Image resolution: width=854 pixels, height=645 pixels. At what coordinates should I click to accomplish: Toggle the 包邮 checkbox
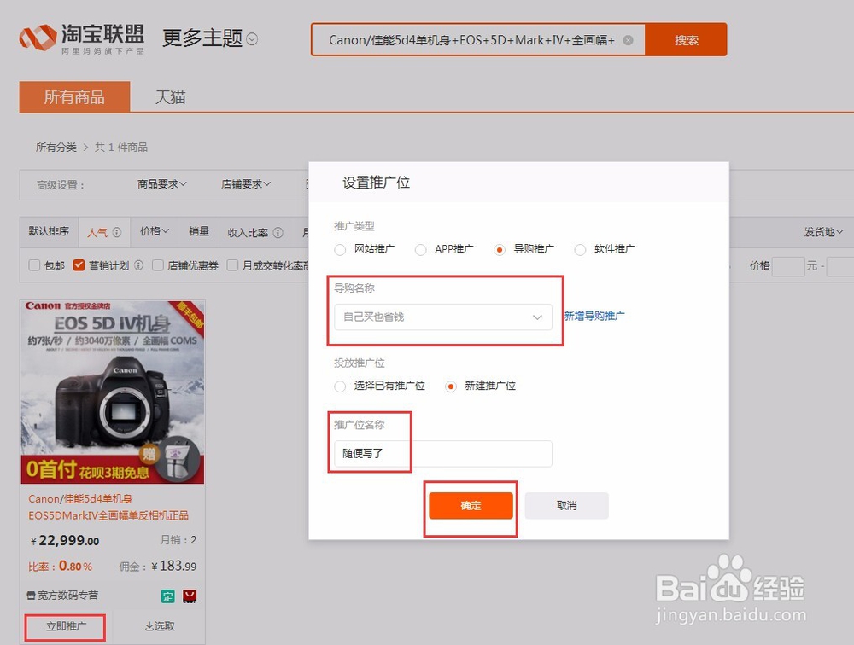coord(34,265)
